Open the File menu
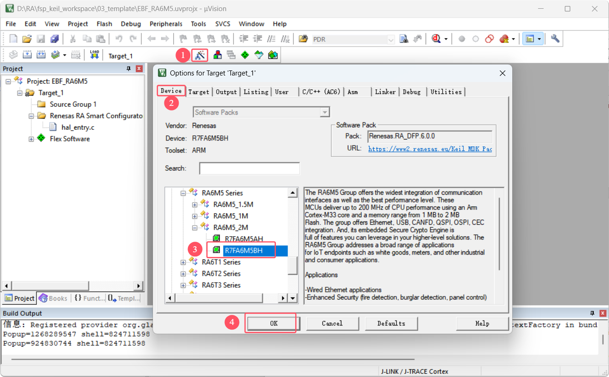This screenshot has width=609, height=377. [11, 24]
